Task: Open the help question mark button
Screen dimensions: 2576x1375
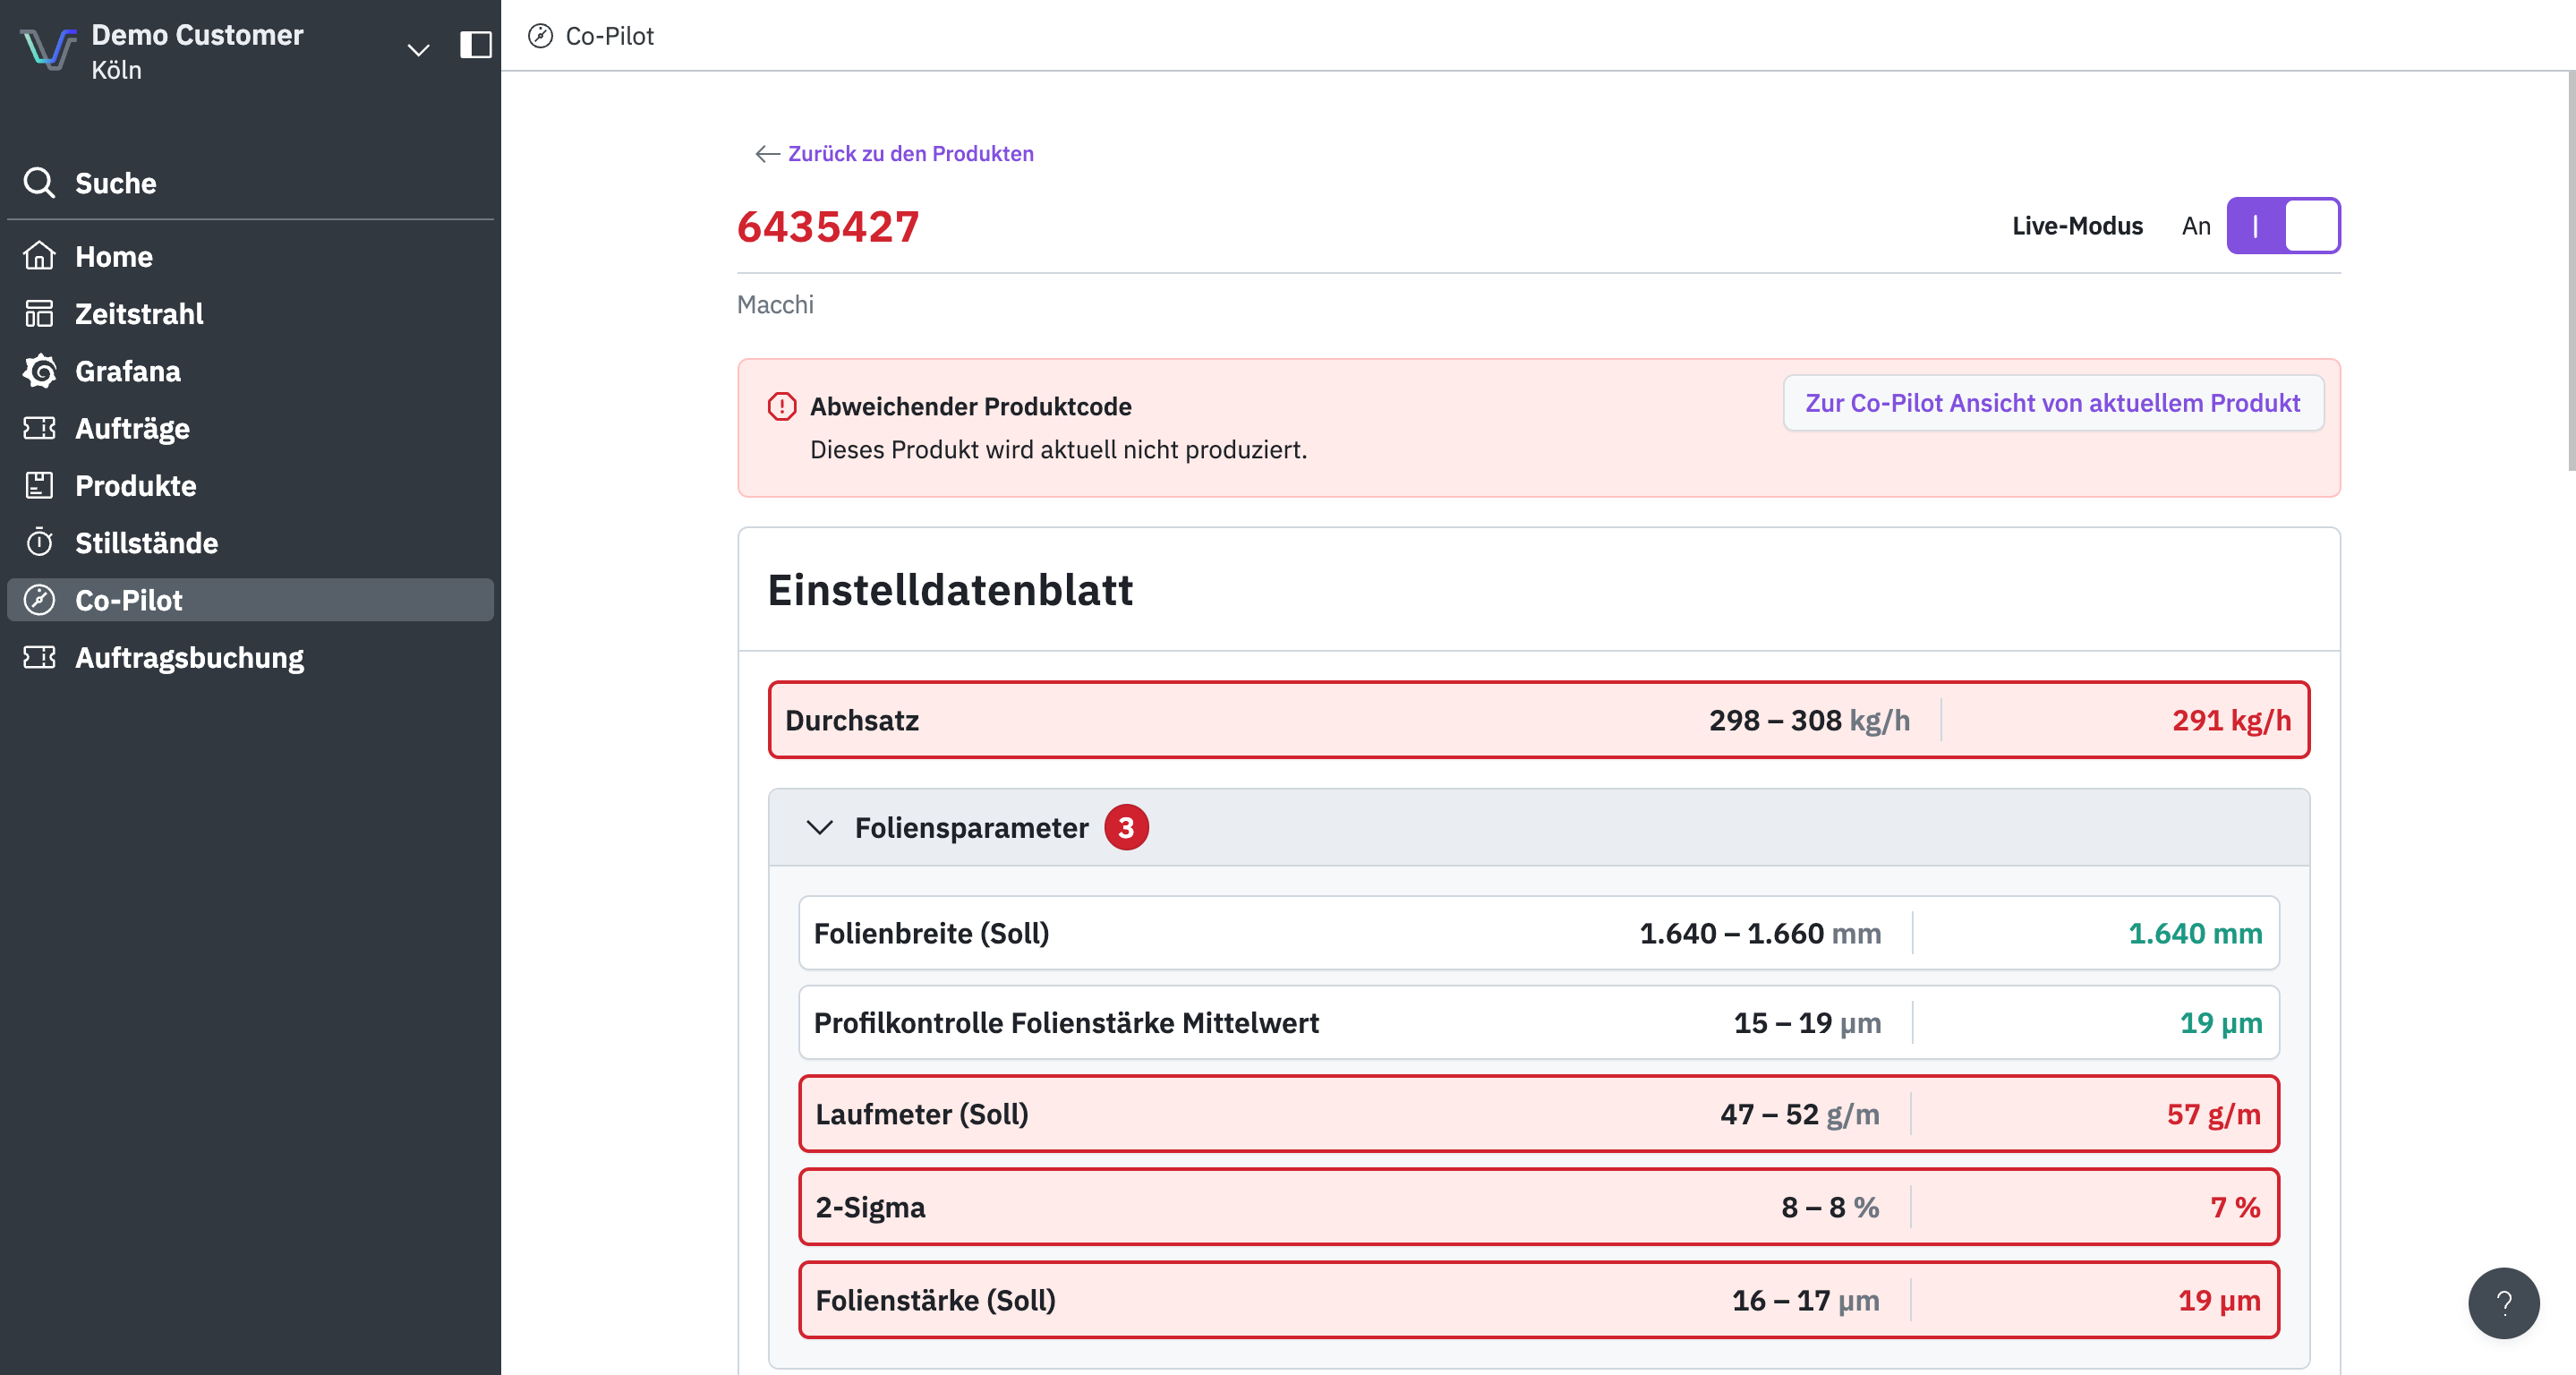Action: pyautogui.click(x=2503, y=1302)
